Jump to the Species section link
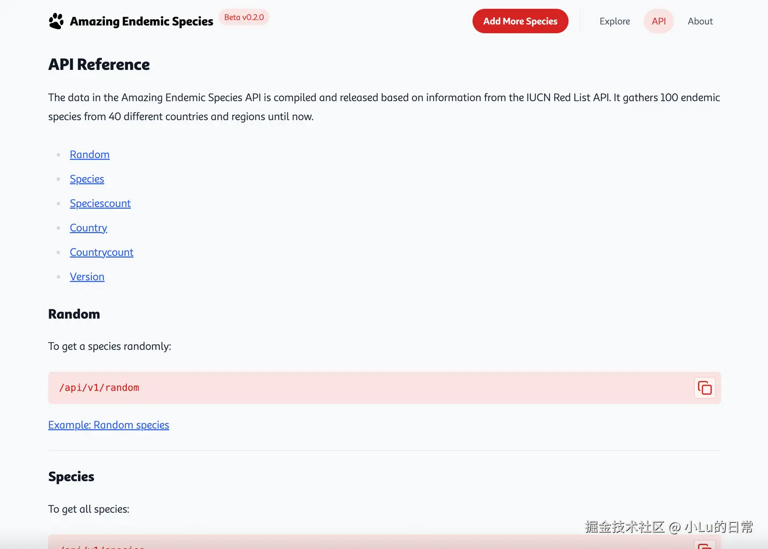Viewport: 768px width, 549px height. [x=87, y=179]
